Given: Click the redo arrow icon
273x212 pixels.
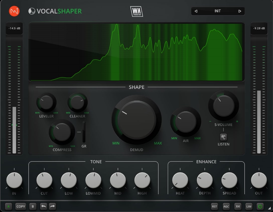Looking at the screenshot, I should 52,206.
